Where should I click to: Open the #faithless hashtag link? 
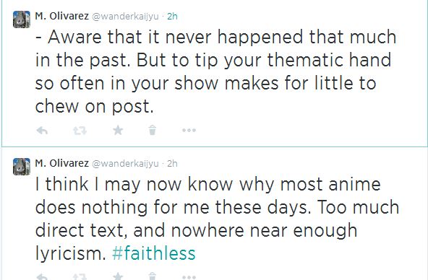click(154, 253)
